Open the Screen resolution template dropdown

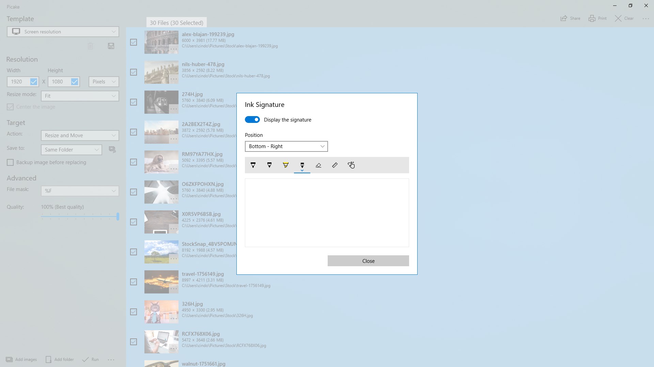pos(63,32)
